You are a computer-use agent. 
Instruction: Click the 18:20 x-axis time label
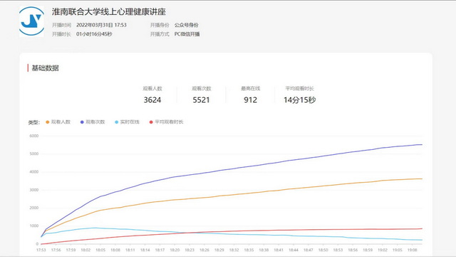[x=175, y=250]
